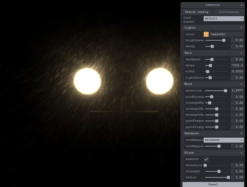Edit the brightness value 0.80

click(237, 40)
